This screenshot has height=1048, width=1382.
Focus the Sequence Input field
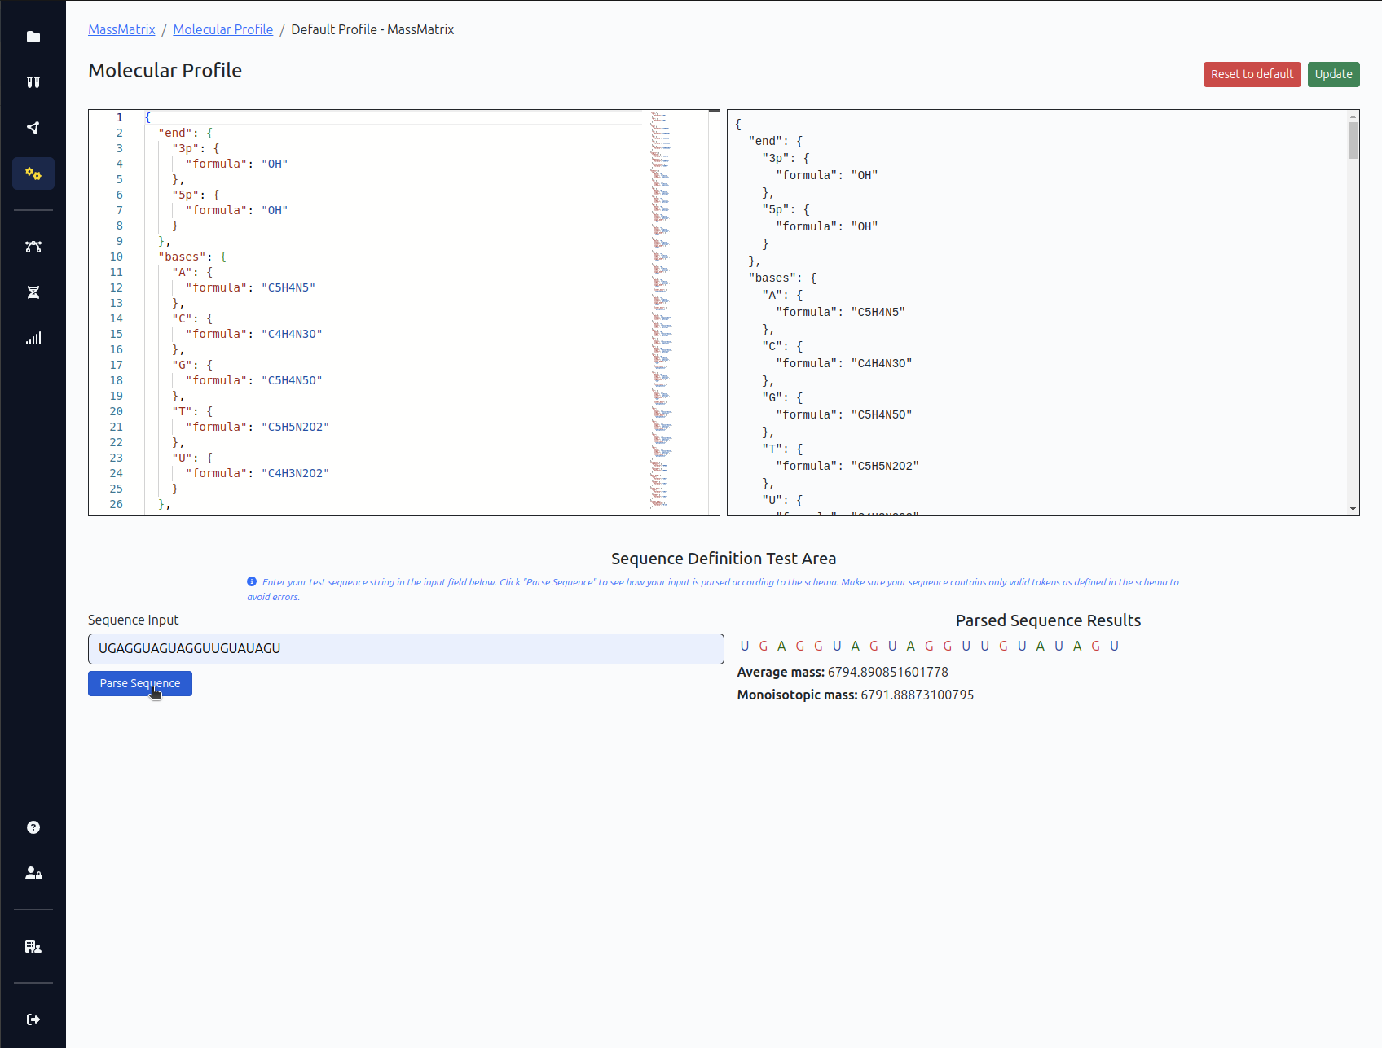(x=406, y=648)
